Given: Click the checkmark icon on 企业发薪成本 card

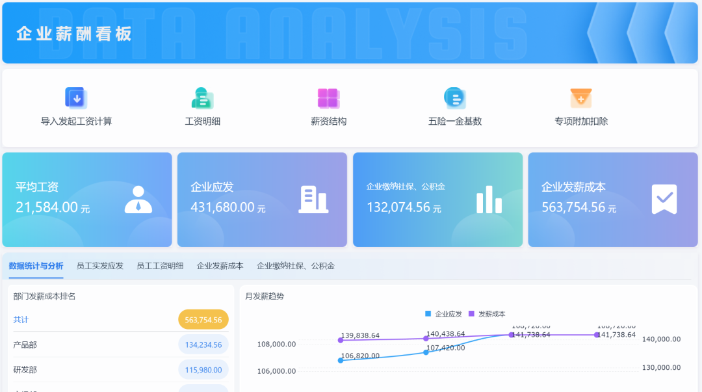Looking at the screenshot, I should pyautogui.click(x=664, y=200).
